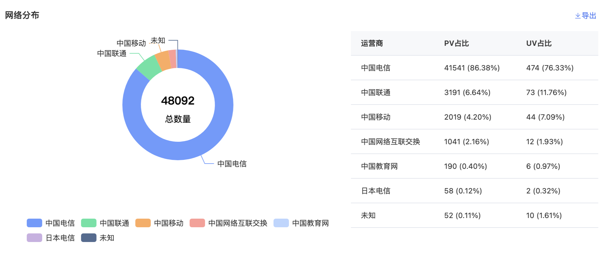The height and width of the screenshot is (254, 607).
Task: Click the 日本电信 legend purple swatch
Action: tap(35, 238)
